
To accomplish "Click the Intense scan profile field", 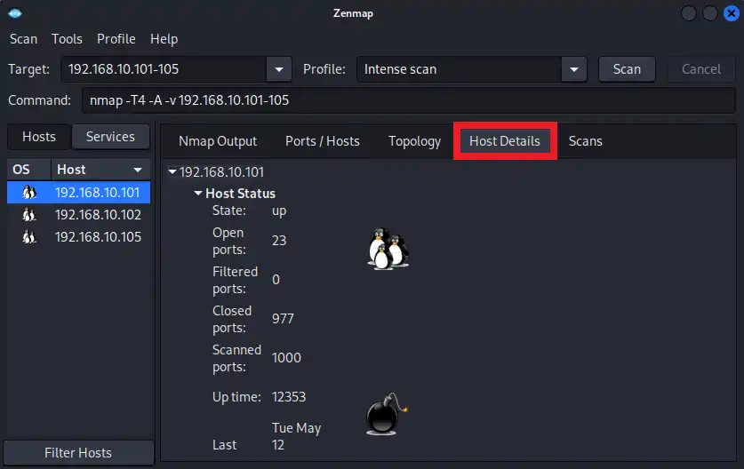I will click(459, 69).
